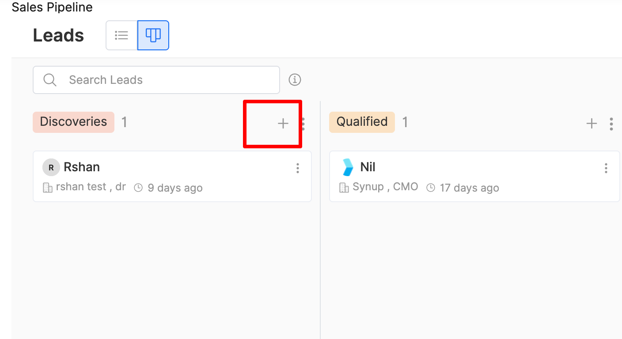Open the Discoveries column options menu
The width and height of the screenshot is (622, 339).
pyautogui.click(x=303, y=124)
